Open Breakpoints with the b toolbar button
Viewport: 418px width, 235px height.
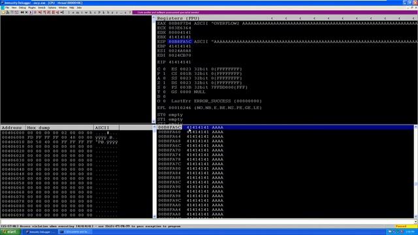click(x=108, y=12)
